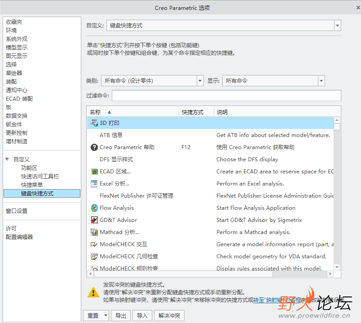This screenshot has width=361, height=323.
Task: Click inside the 过滤命令 filter text field
Action: click(x=226, y=95)
